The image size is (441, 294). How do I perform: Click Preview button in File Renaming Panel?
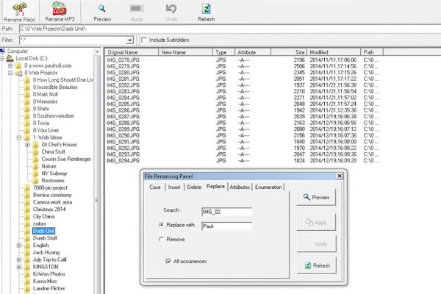pyautogui.click(x=316, y=197)
